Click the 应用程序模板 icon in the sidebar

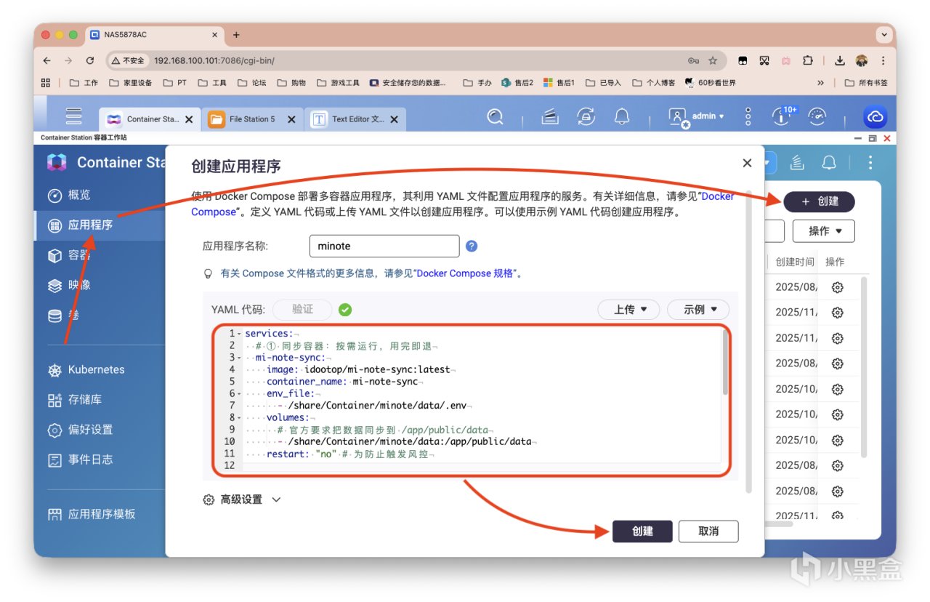(54, 514)
